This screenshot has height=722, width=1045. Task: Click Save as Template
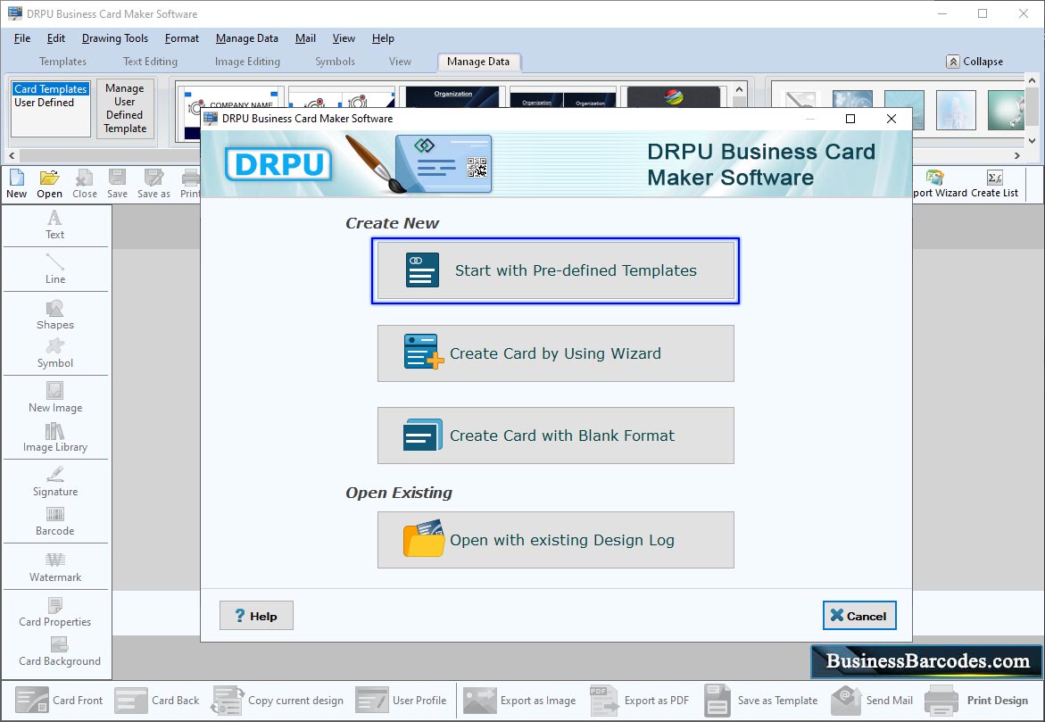click(x=760, y=700)
